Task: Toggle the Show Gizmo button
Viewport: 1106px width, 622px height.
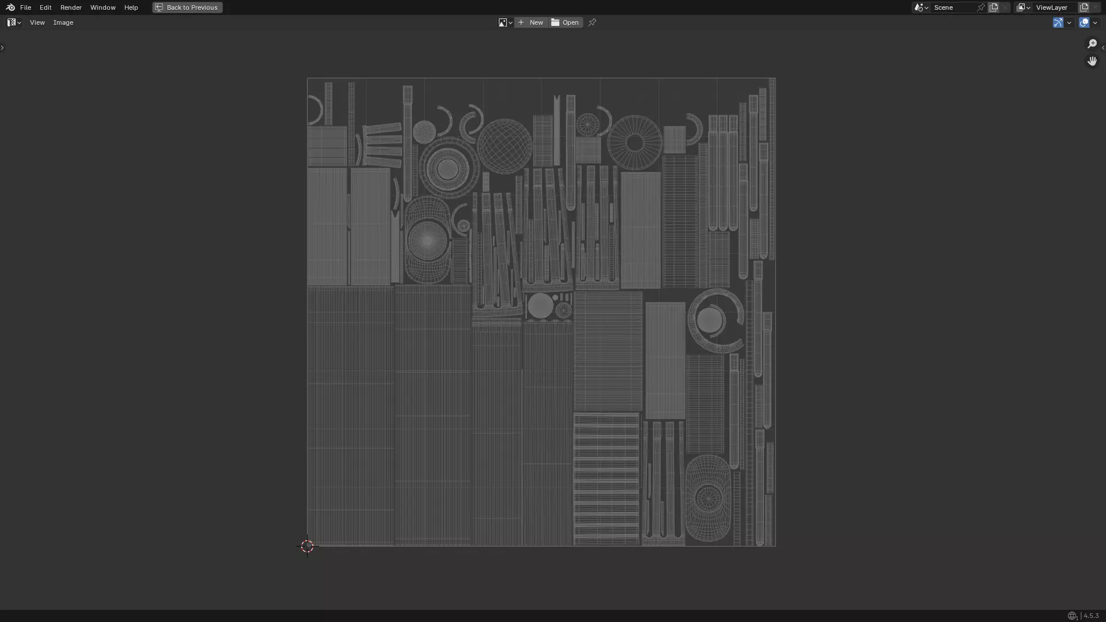Action: [1058, 22]
